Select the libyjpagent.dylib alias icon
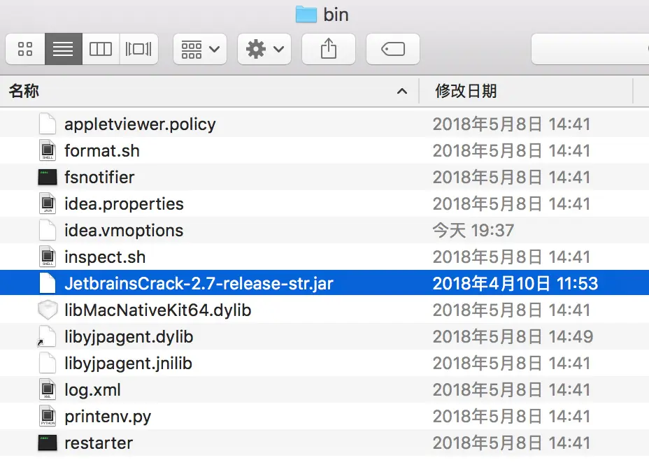This screenshot has height=467, width=649. (x=47, y=336)
